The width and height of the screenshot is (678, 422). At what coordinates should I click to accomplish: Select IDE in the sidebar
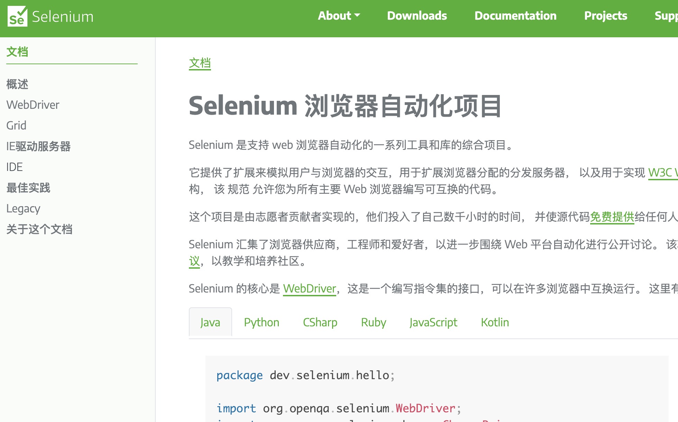[x=15, y=167]
